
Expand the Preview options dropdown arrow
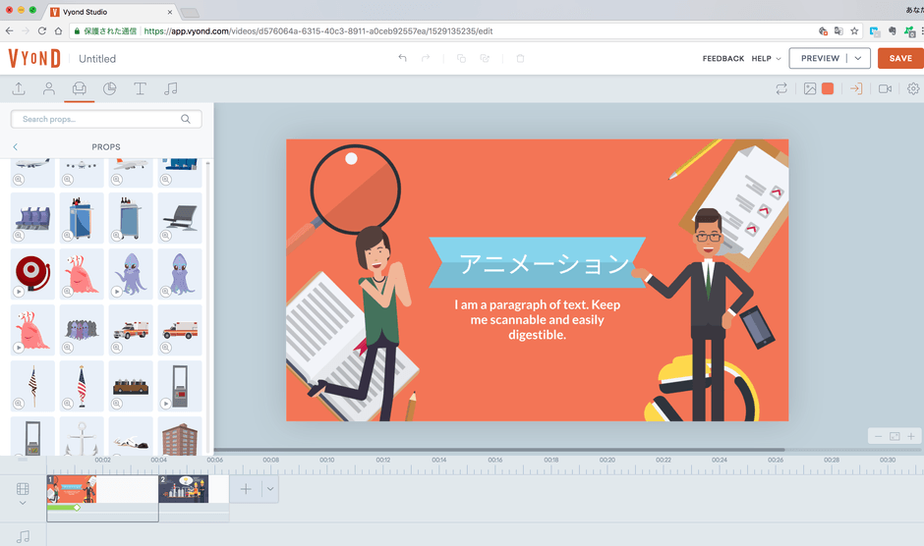point(858,59)
